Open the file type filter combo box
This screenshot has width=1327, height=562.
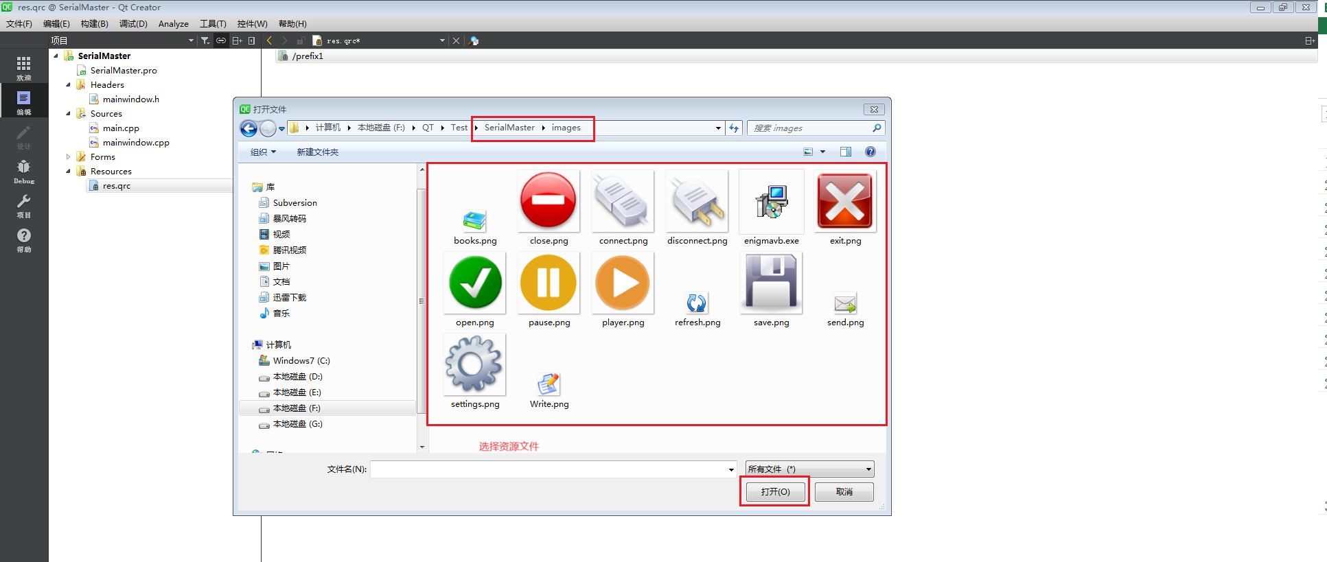[x=810, y=469]
